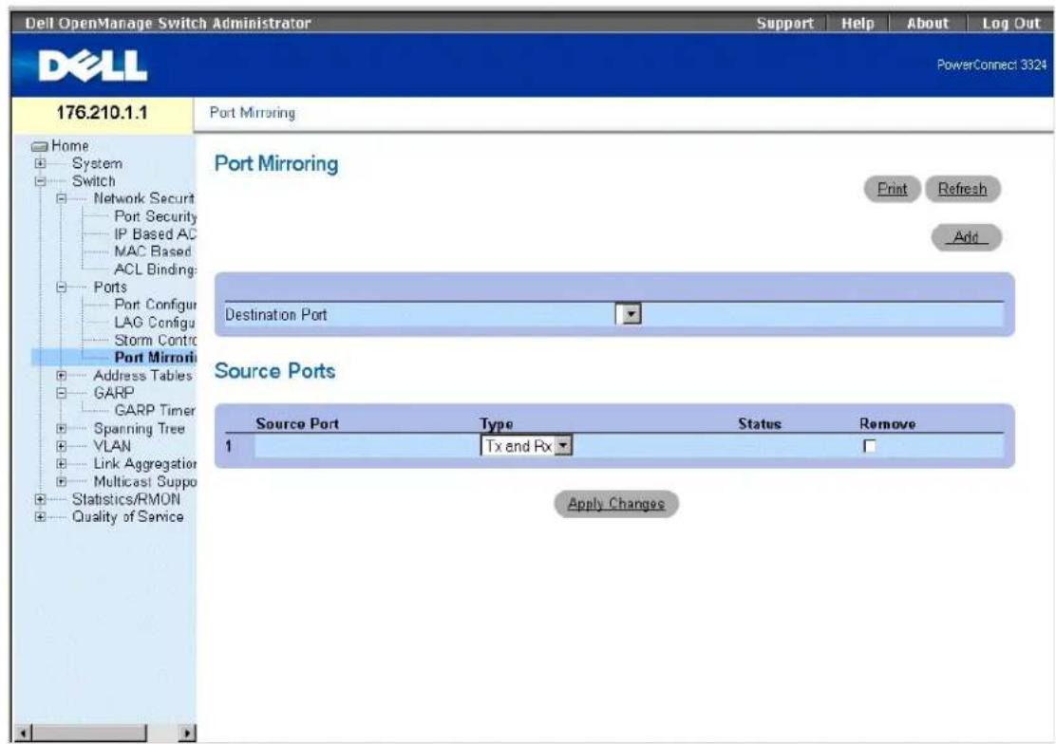Image resolution: width=1056 pixels, height=744 pixels.
Task: Open the About page link
Action: point(928,23)
